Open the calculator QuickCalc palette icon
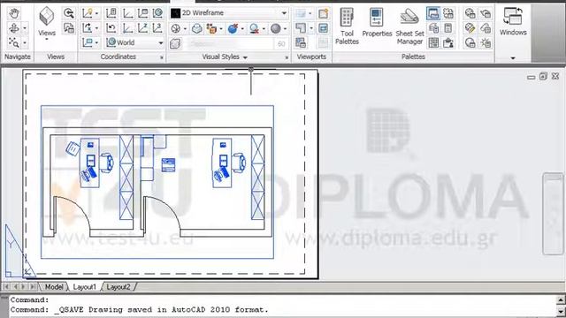The image size is (566, 318). [x=448, y=28]
